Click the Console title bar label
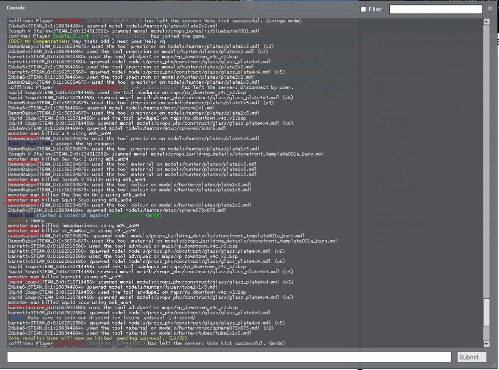The image size is (499, 370). pyautogui.click(x=16, y=8)
